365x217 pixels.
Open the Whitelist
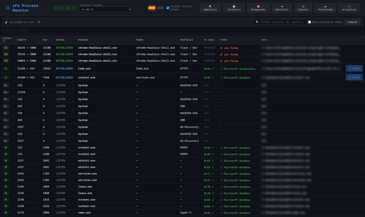(282, 8)
